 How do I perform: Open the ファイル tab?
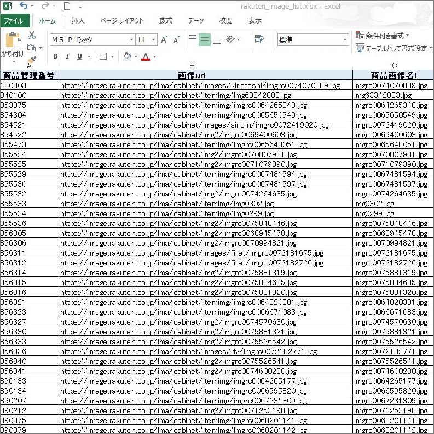coord(15,20)
